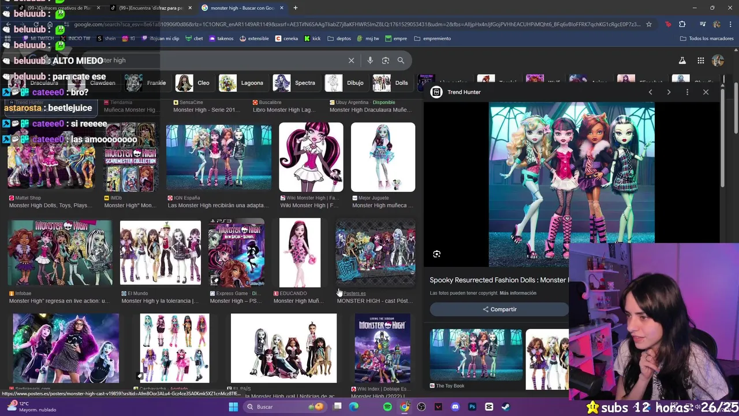Viewport: 739px width, 416px height.
Task: Filter images by Lagoona chip
Action: tap(242, 83)
